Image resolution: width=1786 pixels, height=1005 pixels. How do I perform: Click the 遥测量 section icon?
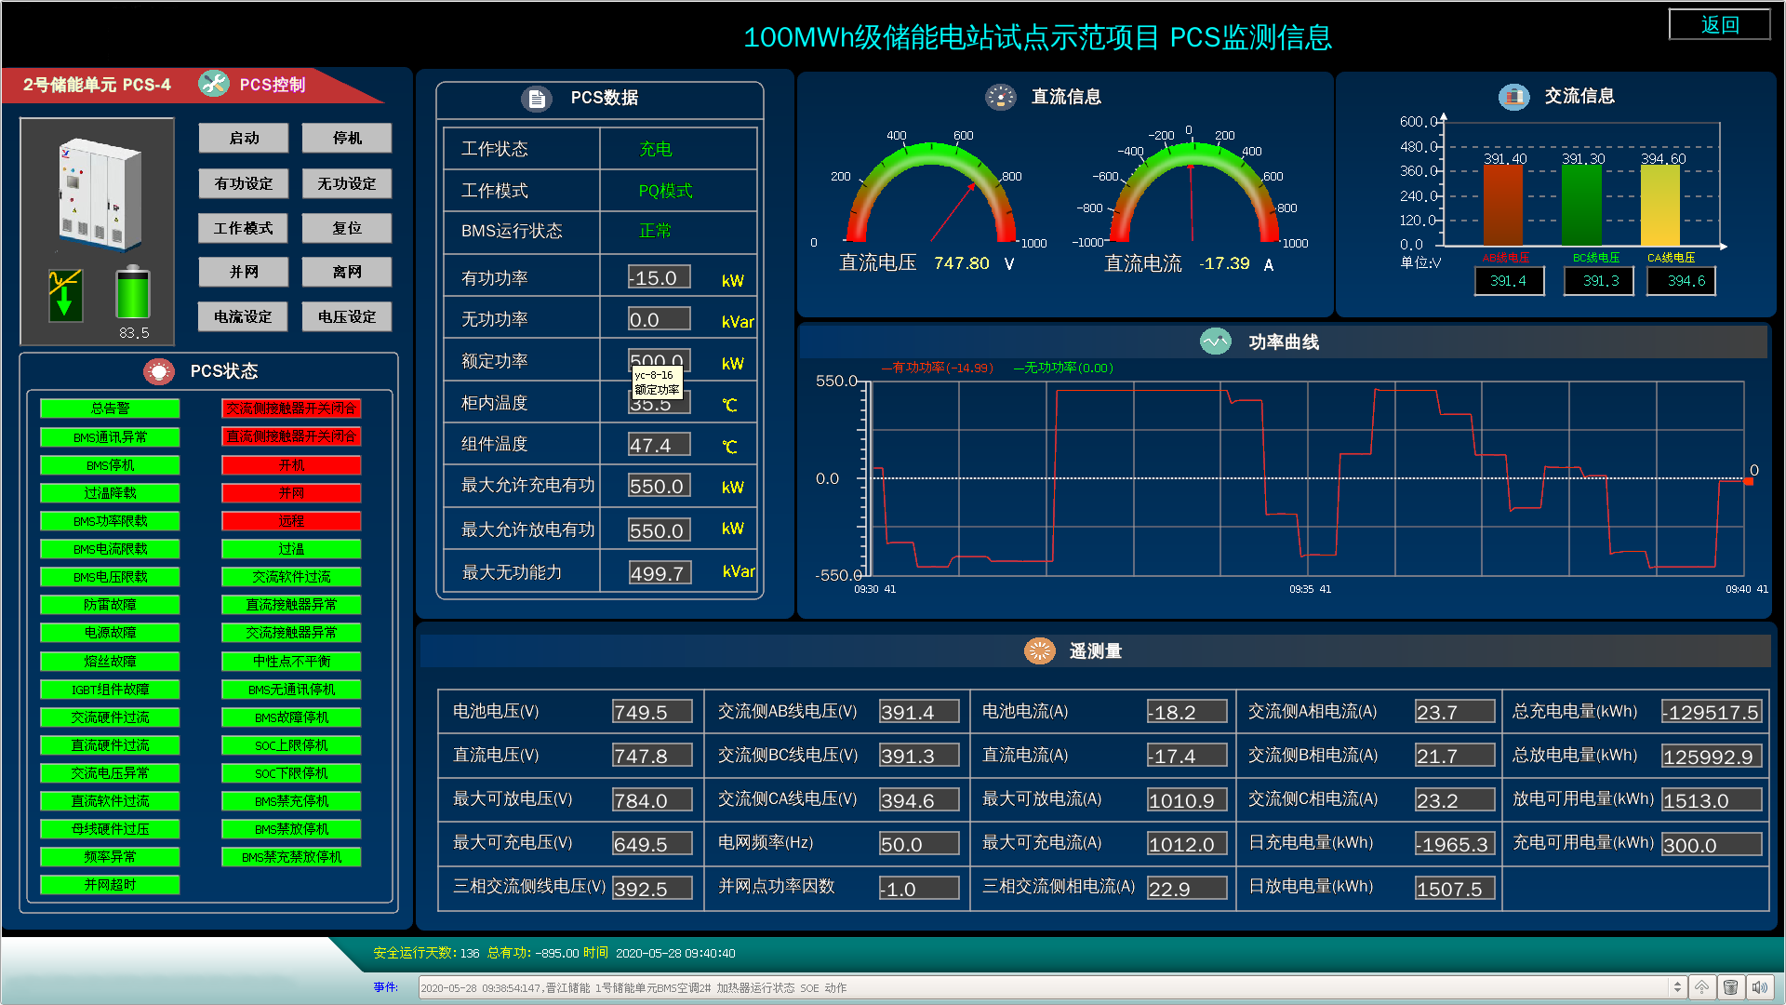[1039, 650]
